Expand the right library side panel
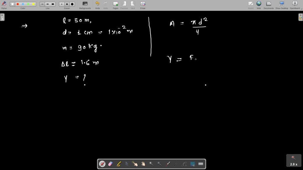Image resolution: width=303 pixels, height=170 pixels. click(301, 17)
